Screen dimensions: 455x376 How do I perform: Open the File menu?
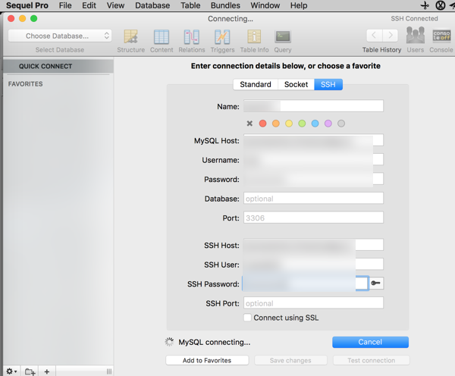click(x=65, y=5)
